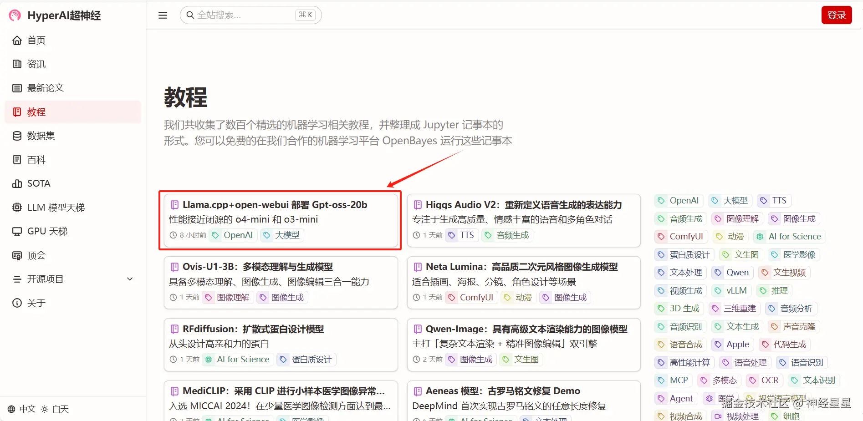Select the 蛋白质设计 tag in tag cloud

[684, 255]
